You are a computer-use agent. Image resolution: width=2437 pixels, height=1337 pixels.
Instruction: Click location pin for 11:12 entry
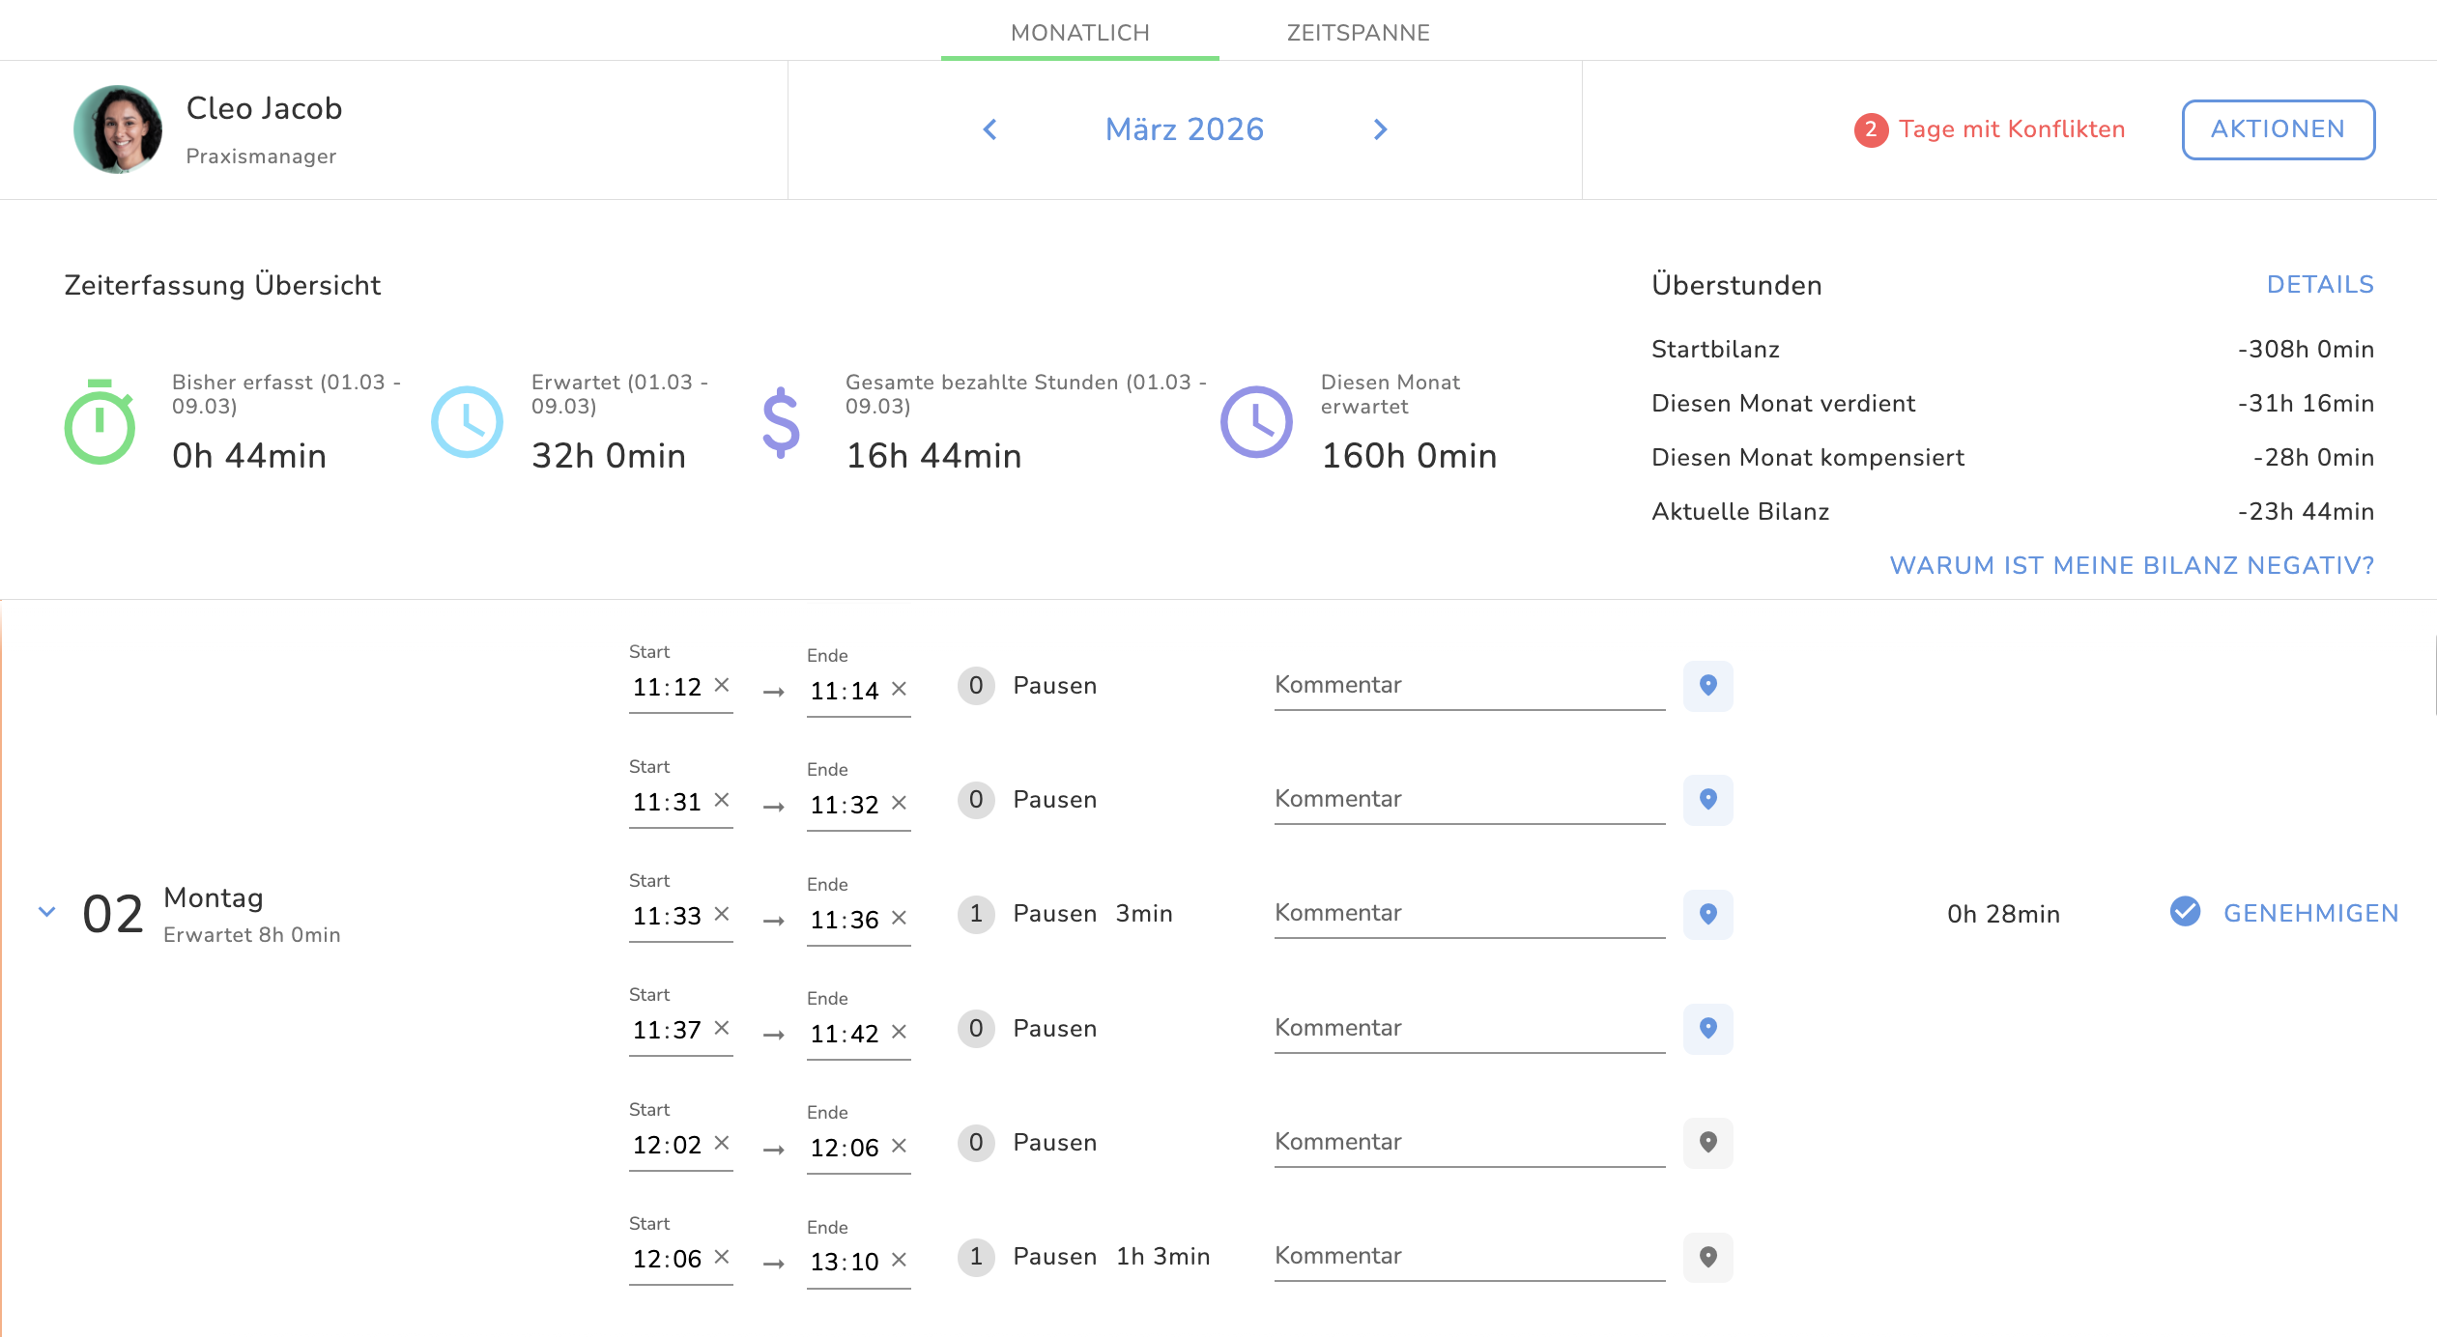[1707, 685]
